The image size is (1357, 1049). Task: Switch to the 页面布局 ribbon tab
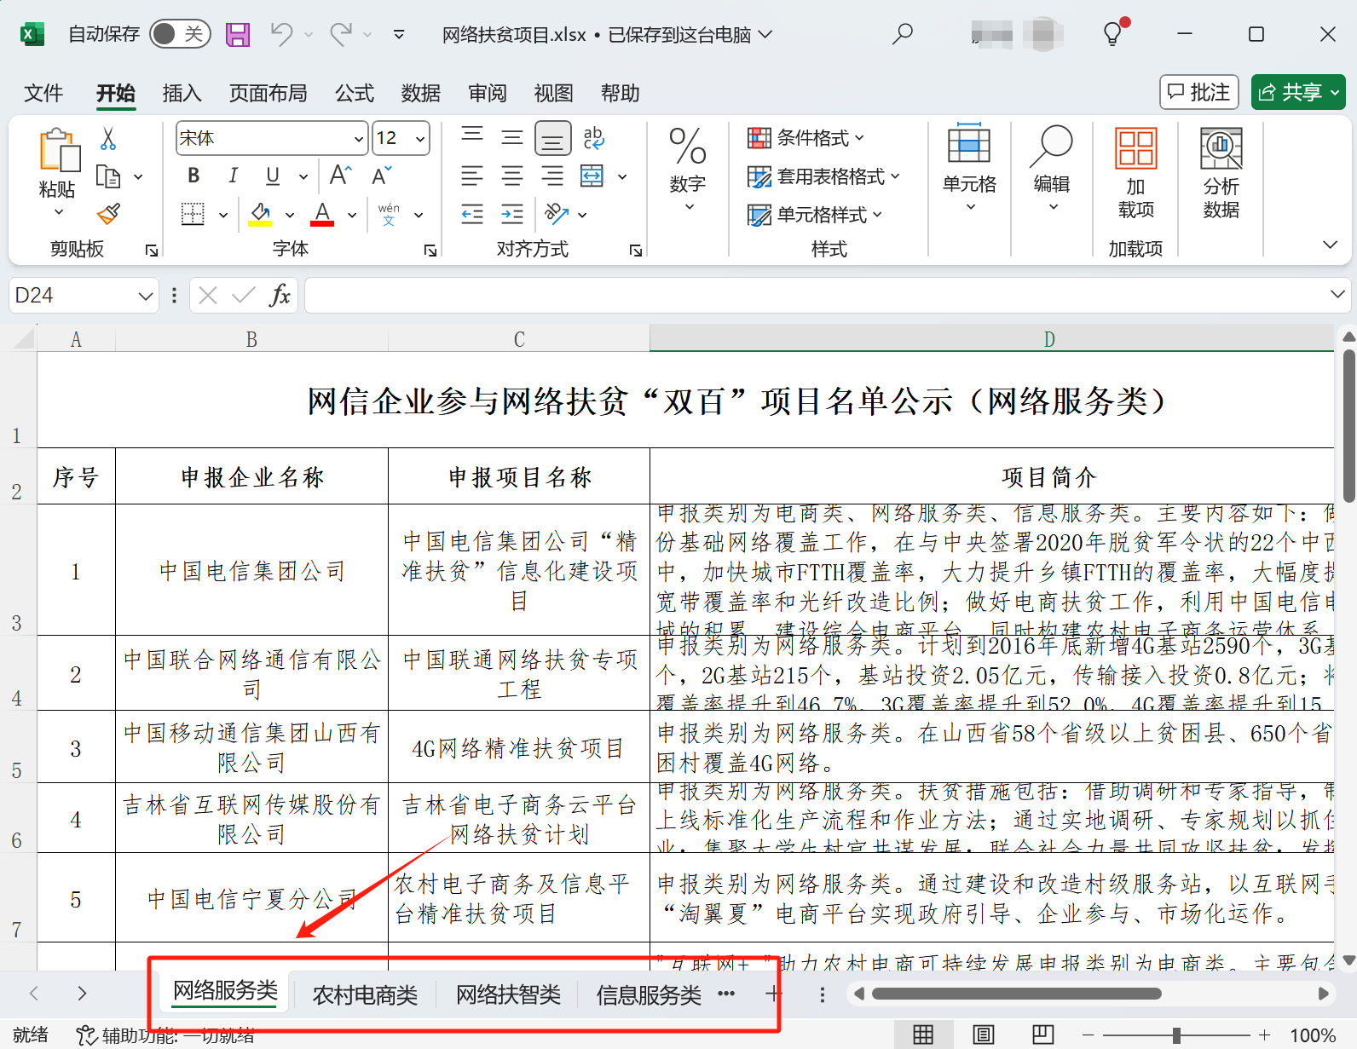click(x=268, y=93)
